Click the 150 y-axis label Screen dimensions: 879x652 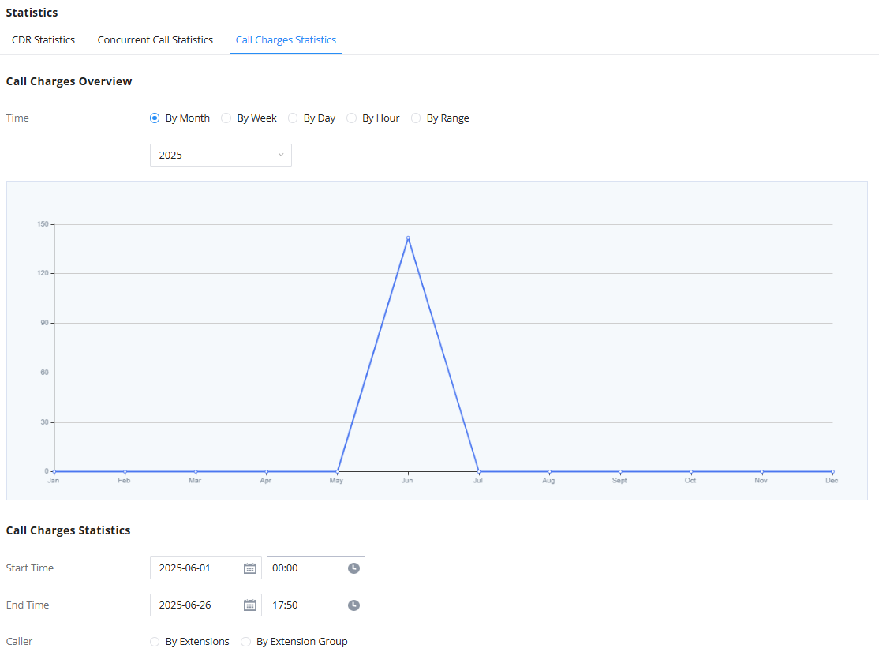(43, 223)
